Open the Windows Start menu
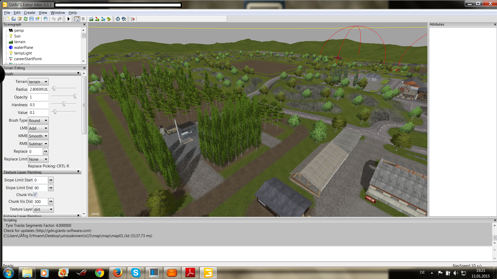Screen dimensions: 497x279 tap(8, 273)
